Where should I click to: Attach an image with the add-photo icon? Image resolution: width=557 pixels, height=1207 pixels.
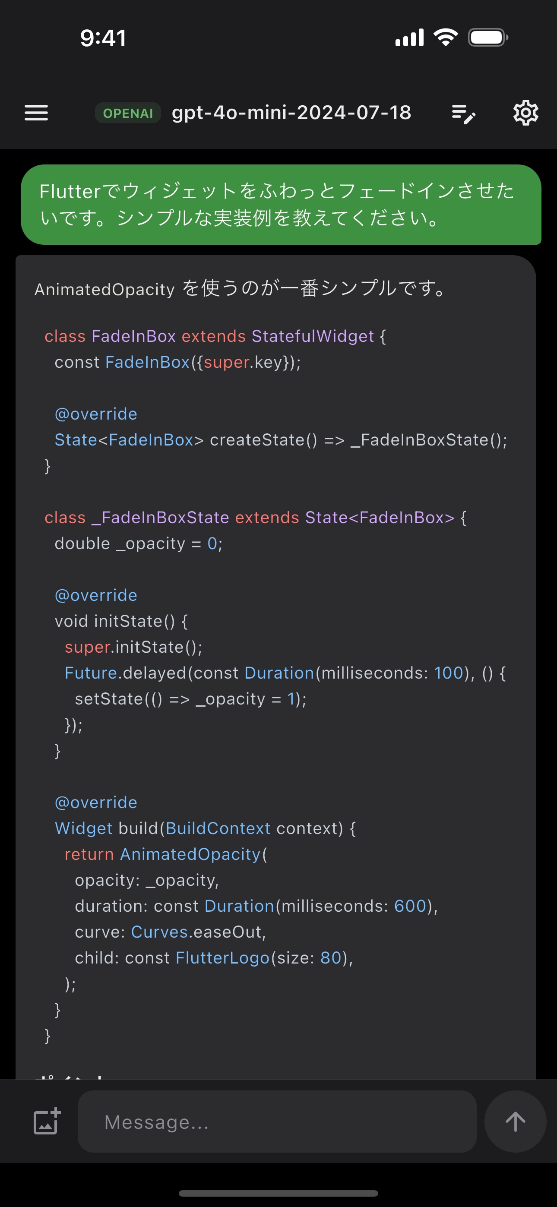point(47,1121)
